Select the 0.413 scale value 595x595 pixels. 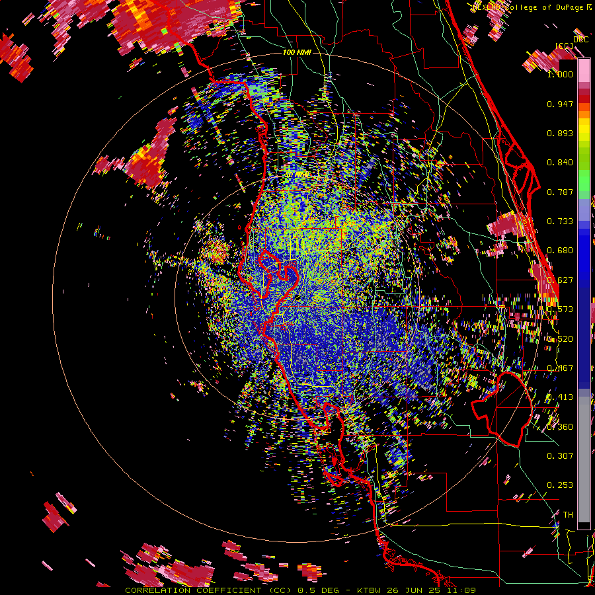[560, 397]
